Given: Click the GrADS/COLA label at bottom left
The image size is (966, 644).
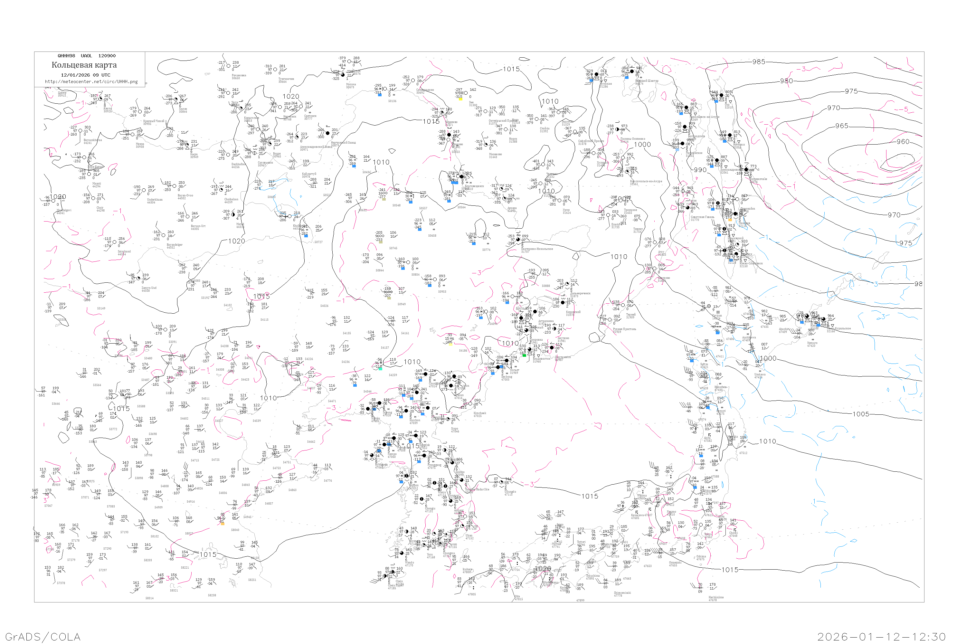Looking at the screenshot, I should pos(43,637).
